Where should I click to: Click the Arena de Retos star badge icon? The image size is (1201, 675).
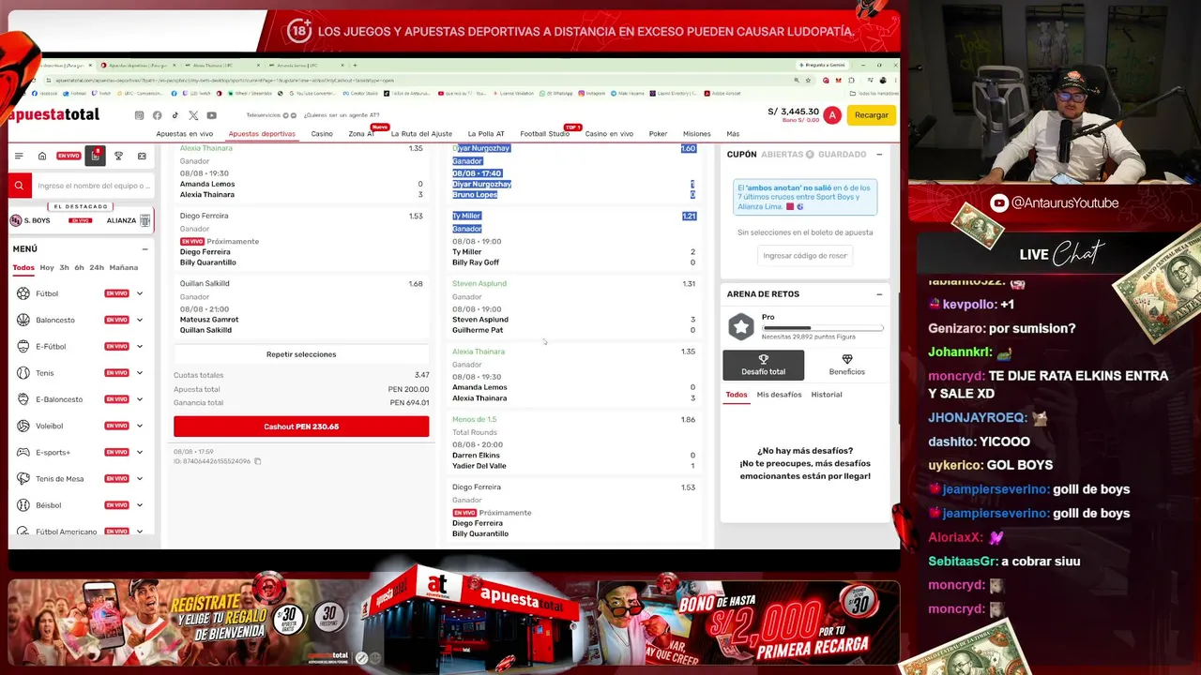click(x=741, y=326)
